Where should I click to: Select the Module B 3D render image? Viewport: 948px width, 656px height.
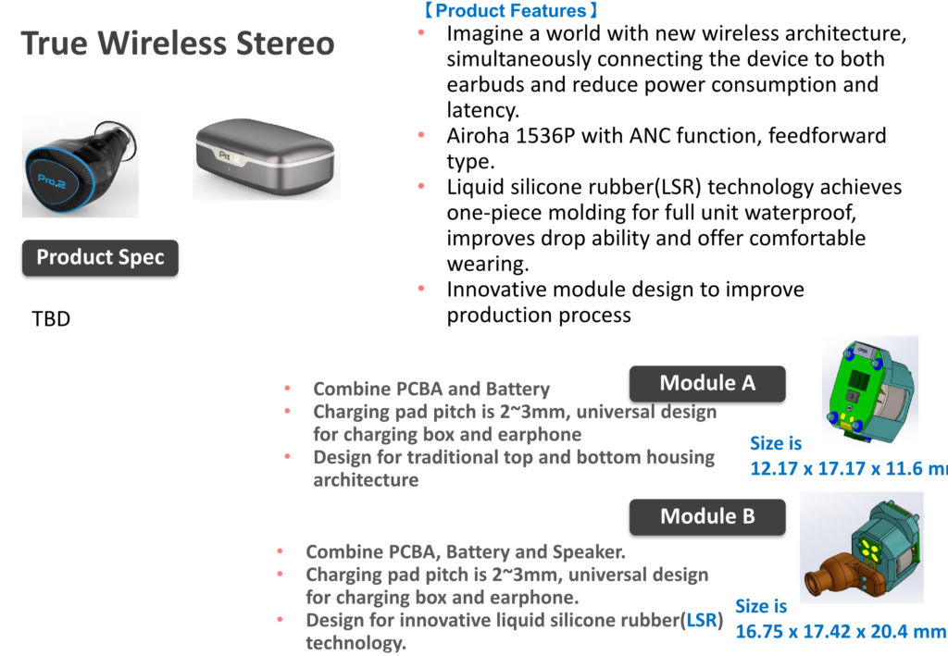(862, 547)
